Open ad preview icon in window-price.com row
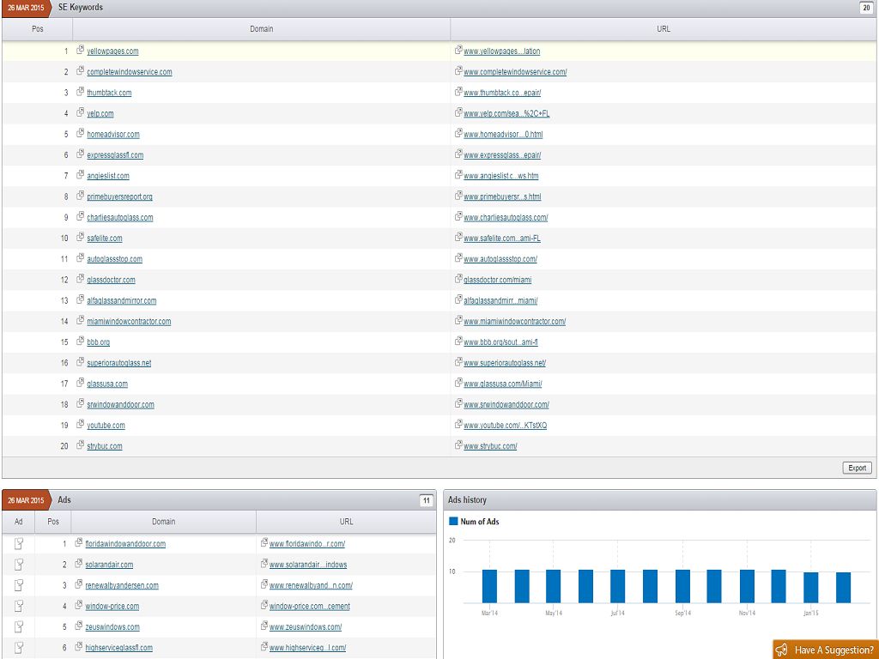This screenshot has height=659, width=879. click(19, 607)
